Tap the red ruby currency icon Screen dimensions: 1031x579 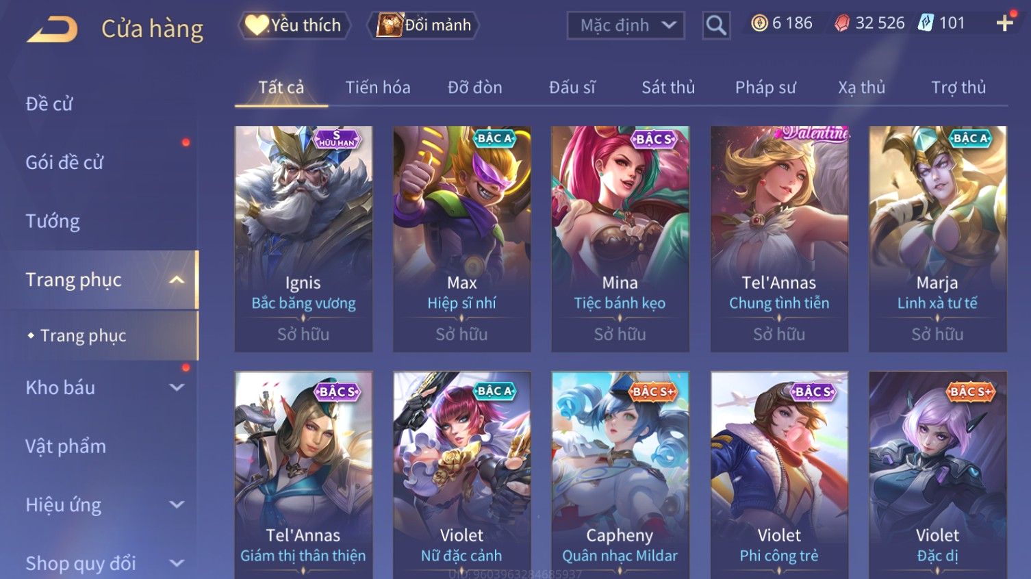point(842,23)
